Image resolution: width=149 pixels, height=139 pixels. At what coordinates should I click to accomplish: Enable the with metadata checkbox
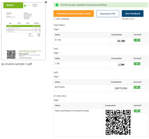click(x=54, y=19)
